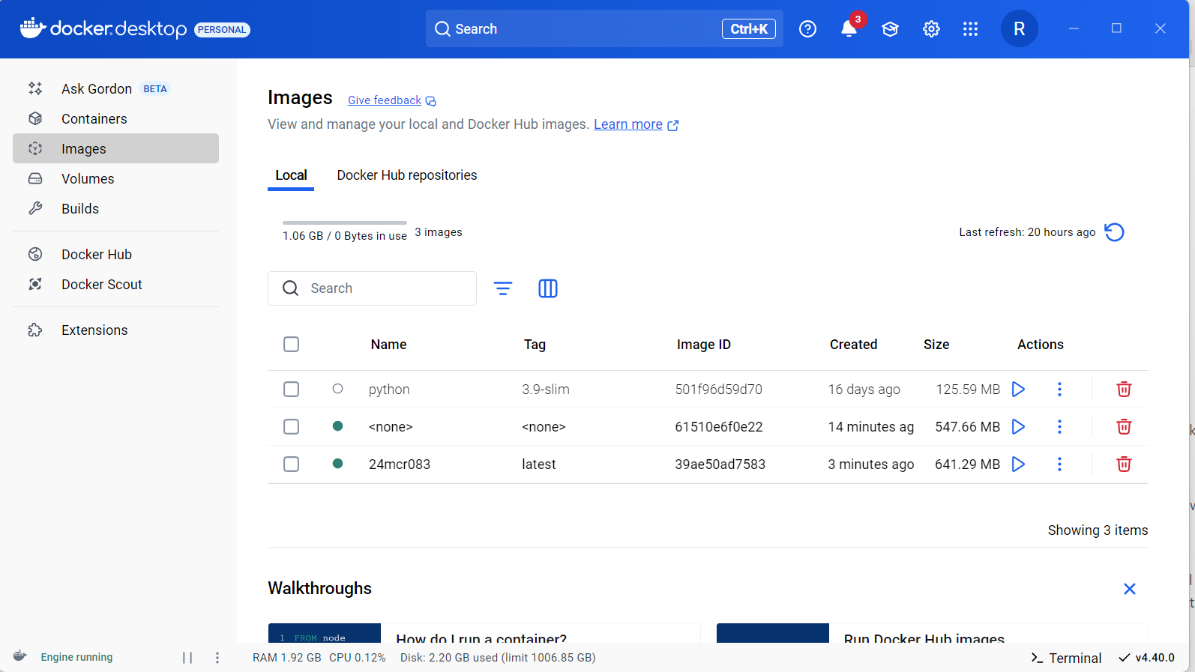This screenshot has width=1195, height=672.
Task: Click the 24mcr083 in-use green status dot
Action: click(337, 464)
